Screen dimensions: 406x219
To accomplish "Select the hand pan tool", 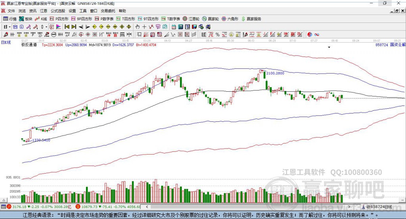I will coord(138,27).
